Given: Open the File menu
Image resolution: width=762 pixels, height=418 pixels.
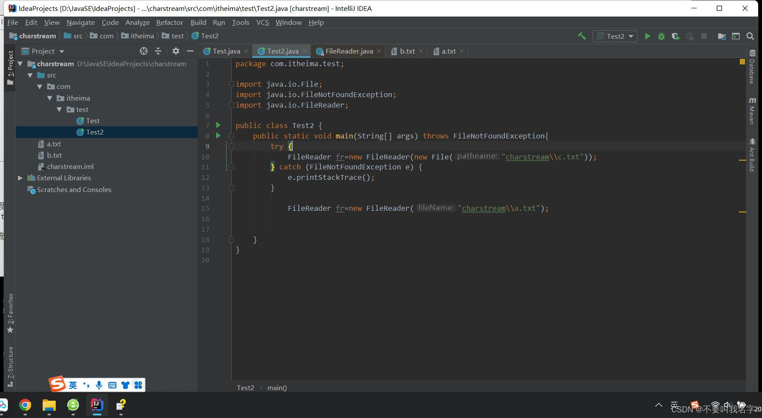Looking at the screenshot, I should [13, 22].
